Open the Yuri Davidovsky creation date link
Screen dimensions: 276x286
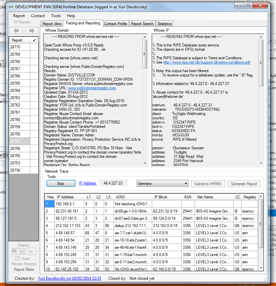(x=69, y=278)
